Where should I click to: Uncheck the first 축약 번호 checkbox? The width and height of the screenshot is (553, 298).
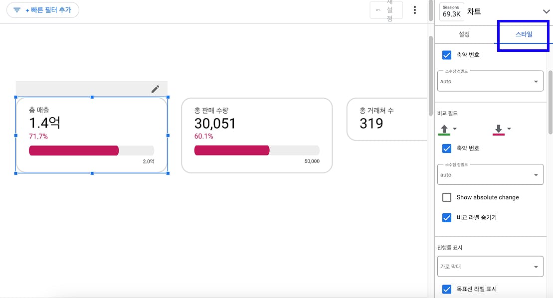pos(447,55)
